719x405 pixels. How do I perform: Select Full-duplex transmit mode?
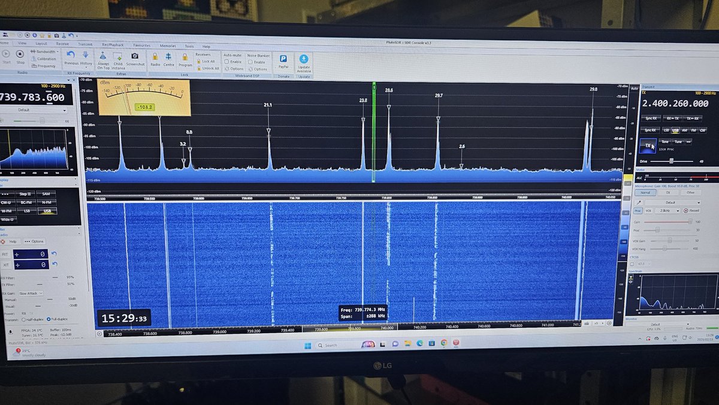(49, 319)
